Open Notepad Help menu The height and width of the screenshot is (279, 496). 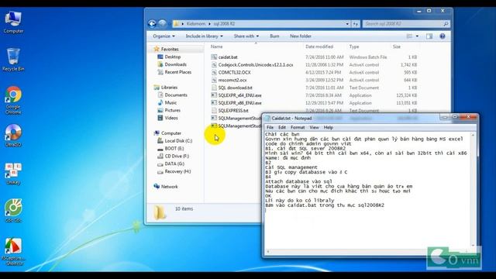328,127
